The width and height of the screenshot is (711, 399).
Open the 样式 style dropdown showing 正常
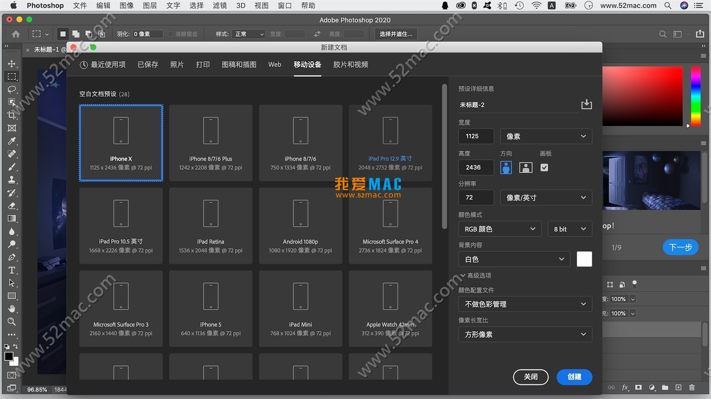(249, 34)
